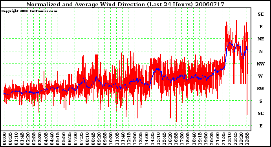The width and height of the screenshot is (271, 147).
Task: Click the 09:20 time axis label
Action: point(99,139)
